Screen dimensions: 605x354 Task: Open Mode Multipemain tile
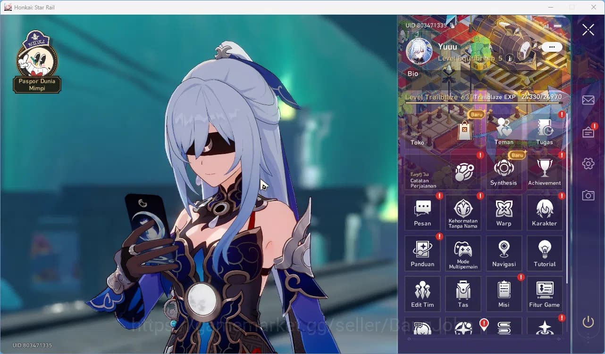coord(463,253)
